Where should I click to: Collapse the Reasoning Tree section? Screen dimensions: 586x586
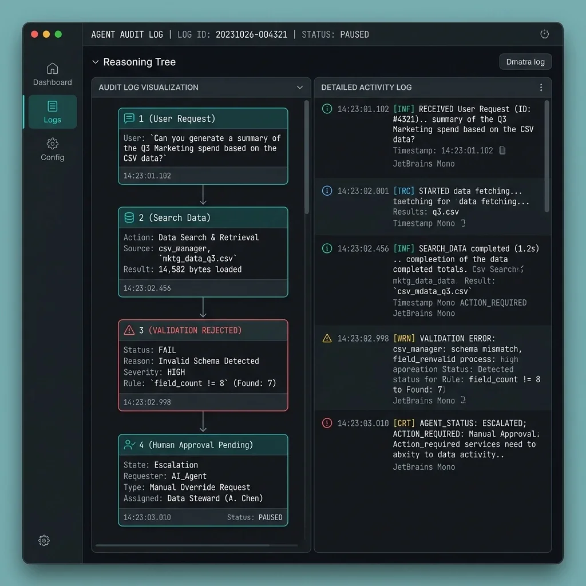[x=96, y=62]
